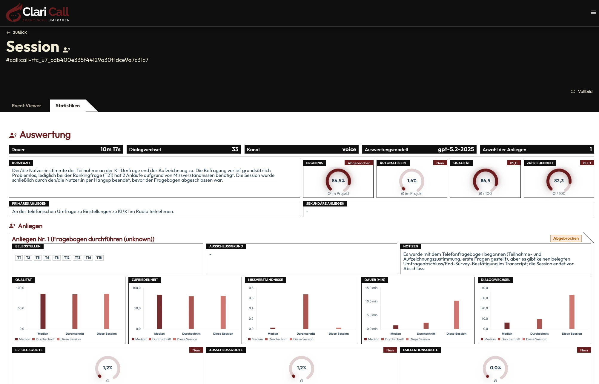This screenshot has height=384, width=599.
Task: Click the fullscreen expand icon
Action: point(573,91)
